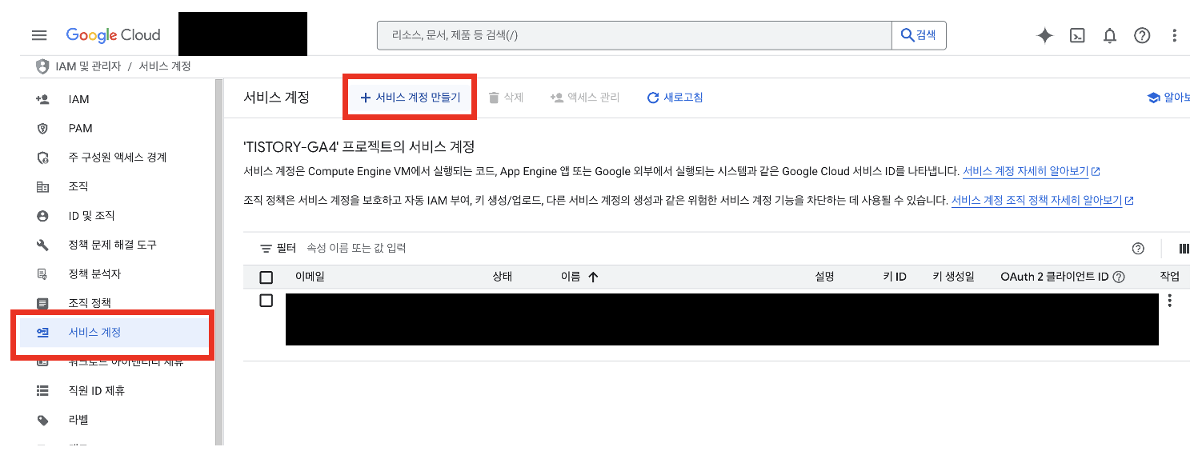Click the 직원 ID 제휴 list icon

click(42, 391)
